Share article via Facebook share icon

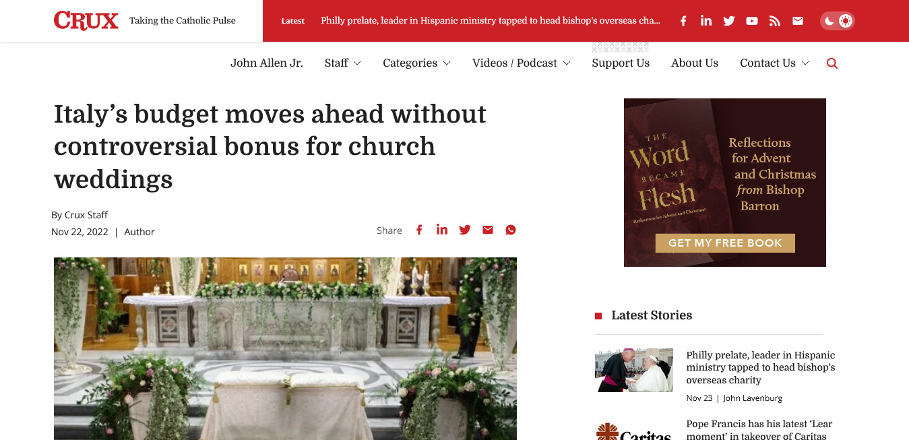pyautogui.click(x=419, y=230)
